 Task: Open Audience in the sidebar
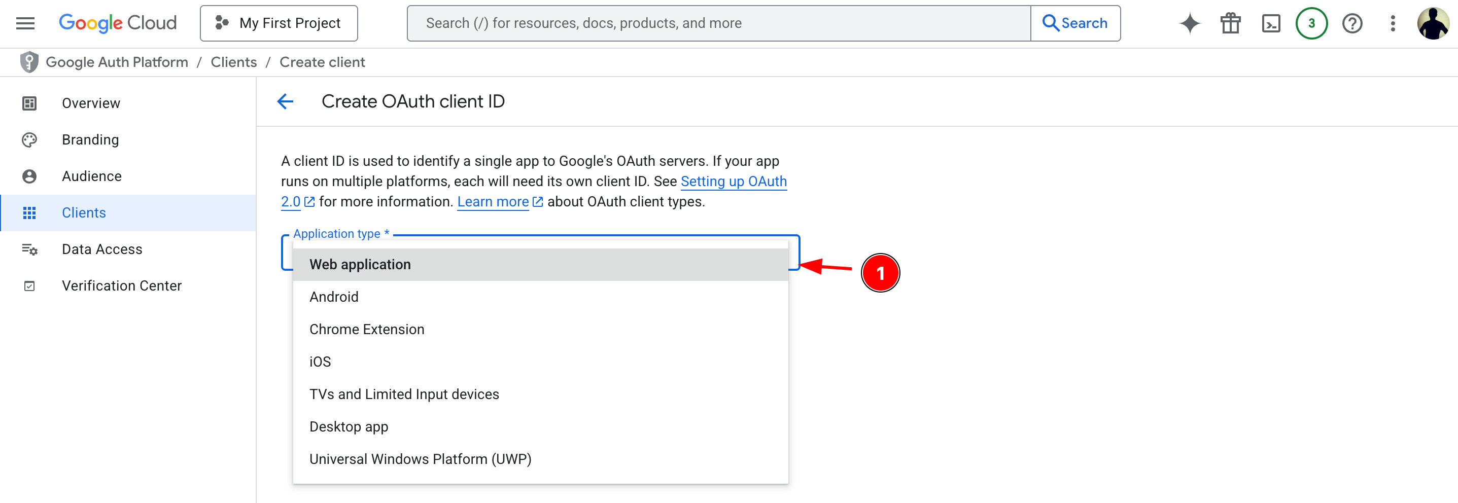click(128, 176)
